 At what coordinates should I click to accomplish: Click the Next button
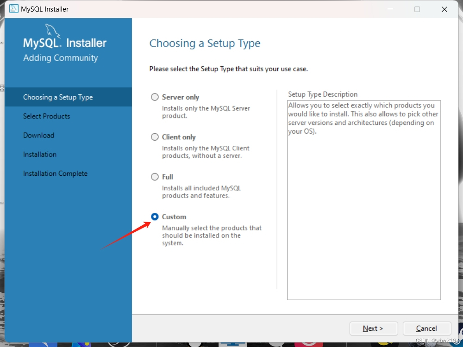pyautogui.click(x=374, y=328)
